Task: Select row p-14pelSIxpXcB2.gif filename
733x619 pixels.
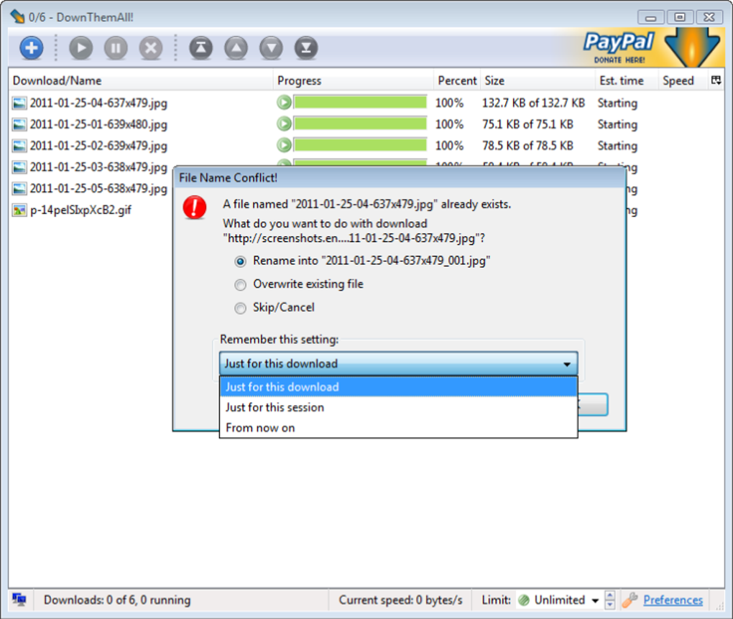Action: tap(80, 210)
